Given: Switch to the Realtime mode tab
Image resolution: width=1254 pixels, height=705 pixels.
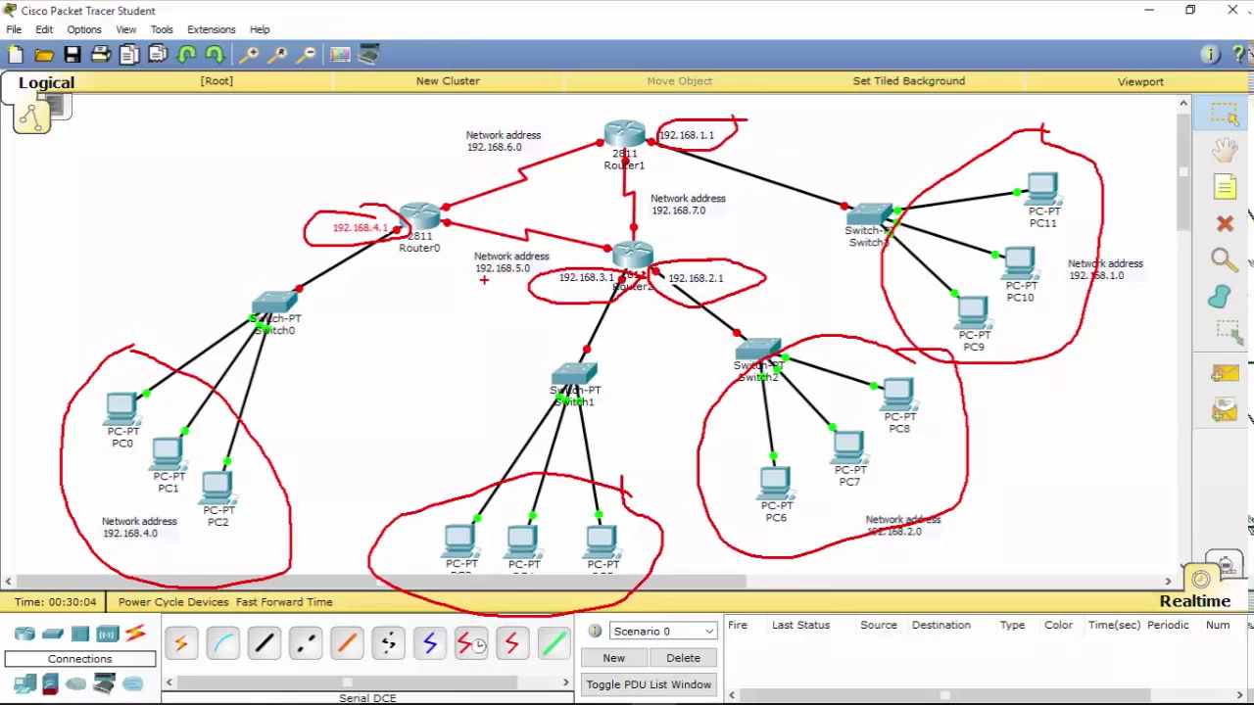Looking at the screenshot, I should (x=1195, y=601).
